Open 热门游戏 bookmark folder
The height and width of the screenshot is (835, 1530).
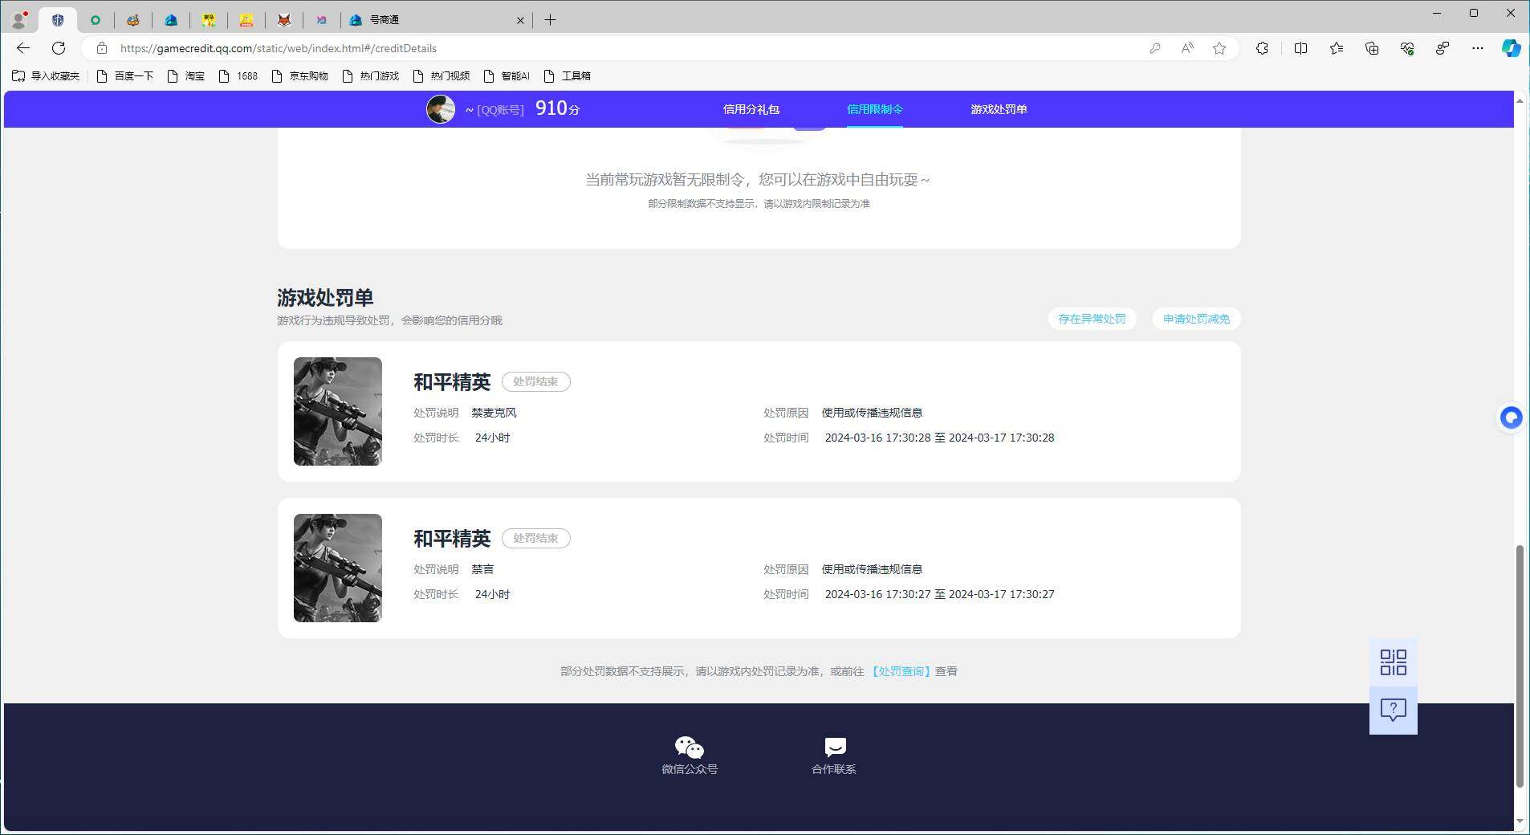coord(371,75)
